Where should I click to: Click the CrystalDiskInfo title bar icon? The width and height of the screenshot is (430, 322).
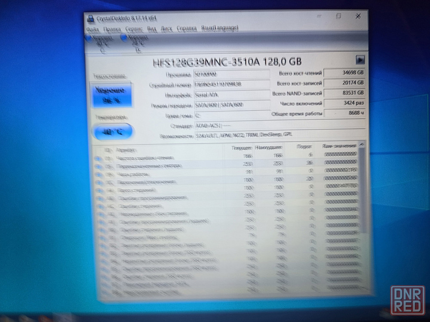(90, 18)
